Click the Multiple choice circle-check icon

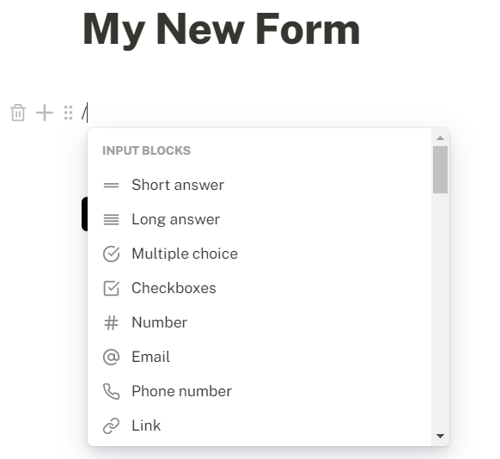point(112,254)
